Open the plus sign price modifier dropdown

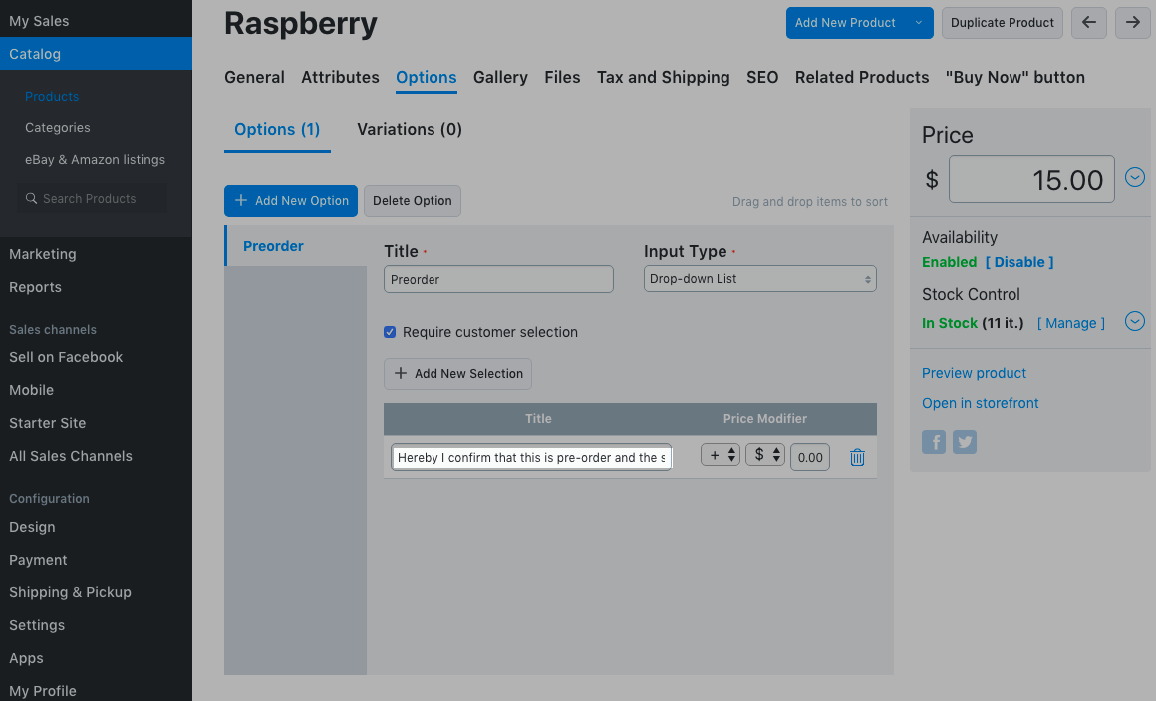pyautogui.click(x=721, y=456)
